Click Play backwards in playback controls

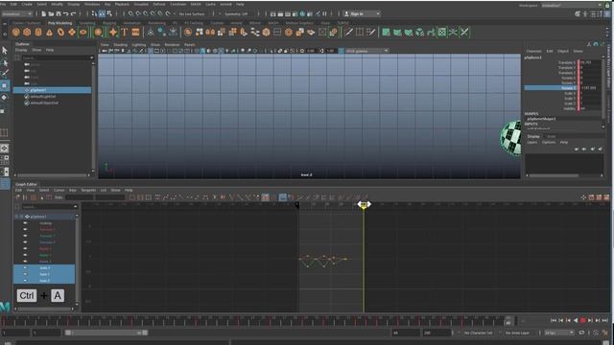tap(576, 320)
